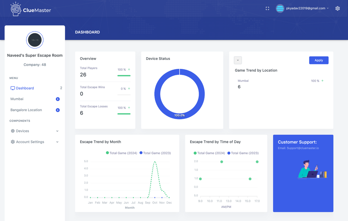Open the Dashboard menu item
348x221 pixels.
click(x=25, y=88)
